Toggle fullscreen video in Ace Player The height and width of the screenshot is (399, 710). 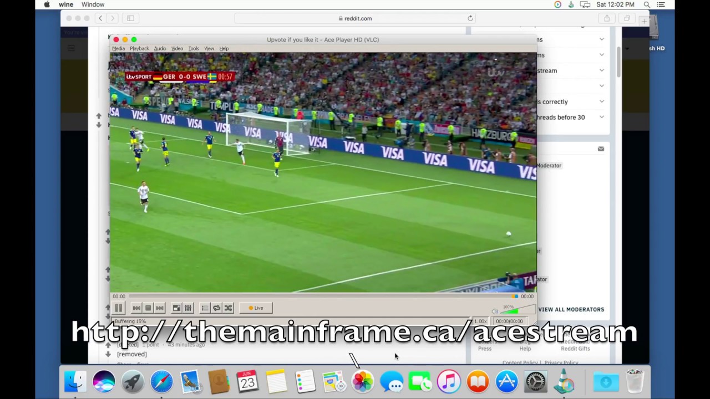pyautogui.click(x=176, y=308)
